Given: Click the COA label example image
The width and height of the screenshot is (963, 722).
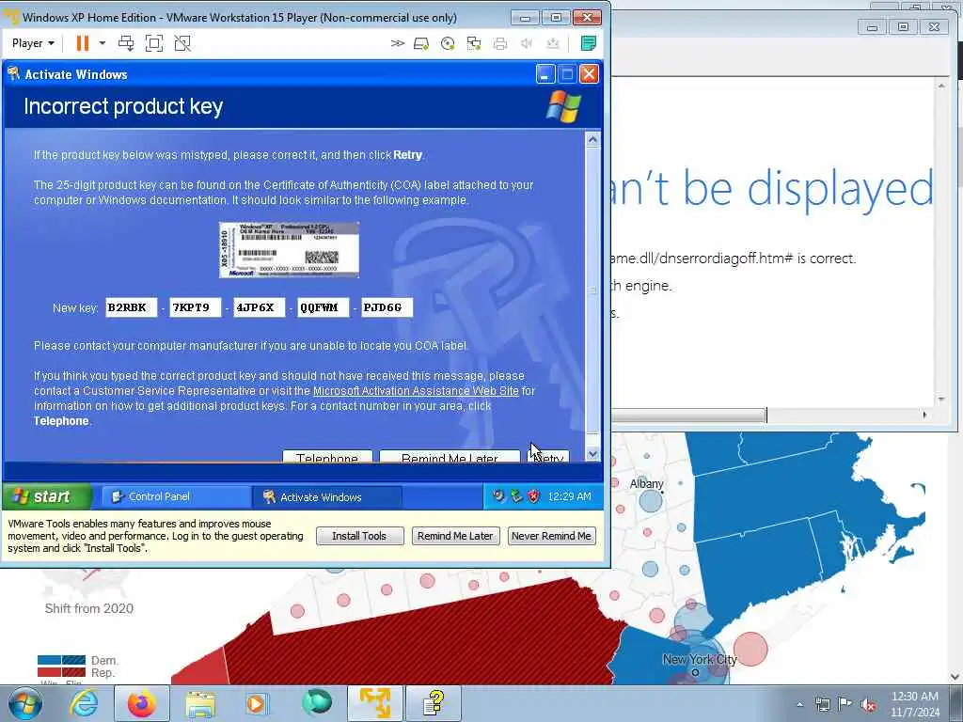Looking at the screenshot, I should 290,250.
